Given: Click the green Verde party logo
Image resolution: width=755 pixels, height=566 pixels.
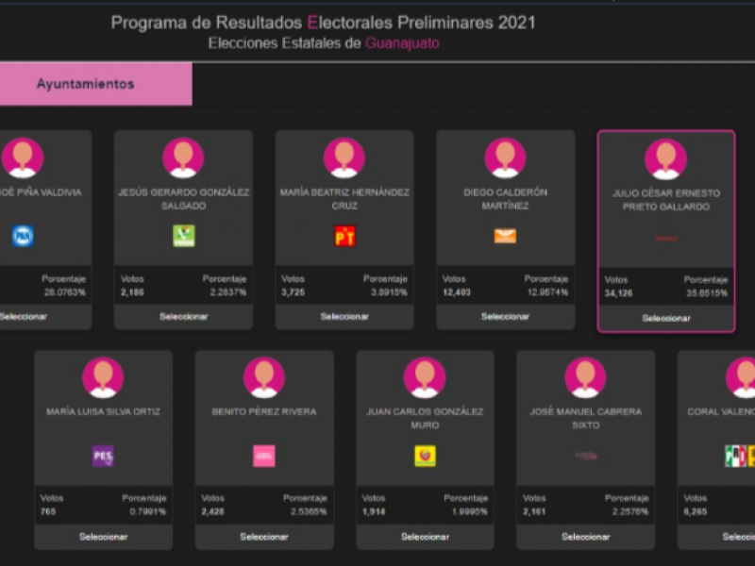Looking at the screenshot, I should tap(183, 237).
